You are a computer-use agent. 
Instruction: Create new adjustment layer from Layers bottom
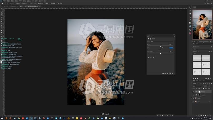point(203,116)
